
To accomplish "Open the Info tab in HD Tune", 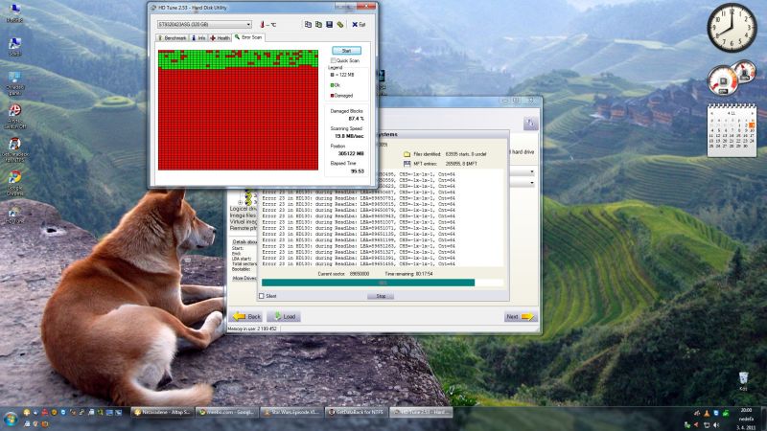I will (199, 37).
